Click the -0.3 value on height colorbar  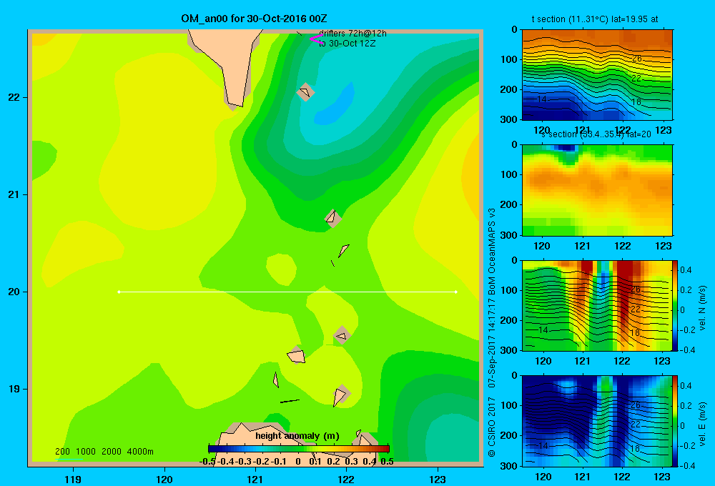click(243, 462)
